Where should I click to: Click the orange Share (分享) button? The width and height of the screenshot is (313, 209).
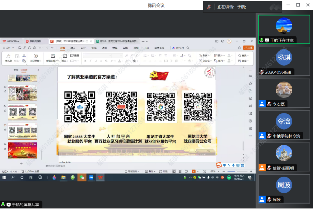(x=248, y=48)
